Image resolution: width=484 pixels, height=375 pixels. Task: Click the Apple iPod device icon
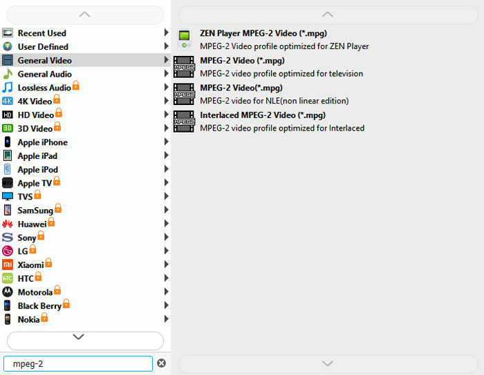point(8,169)
